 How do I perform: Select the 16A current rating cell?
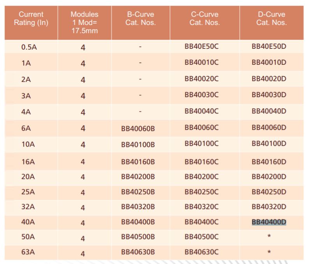(28, 161)
